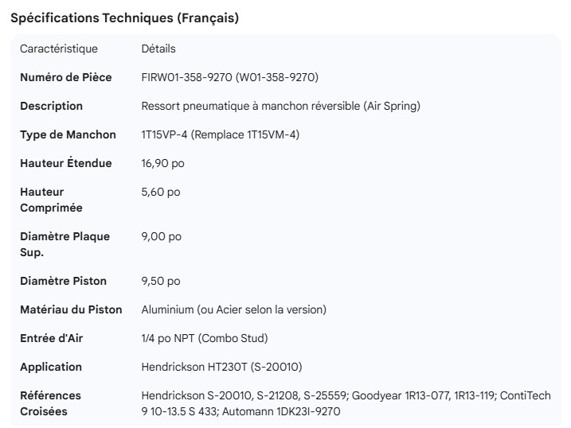
Task: Click the Hendrickson HT230T application value
Action: tap(221, 367)
